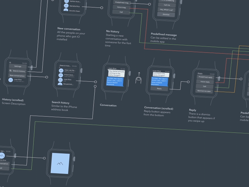Click back chevron on the Reply screen
249x187 pixels.
198,74
